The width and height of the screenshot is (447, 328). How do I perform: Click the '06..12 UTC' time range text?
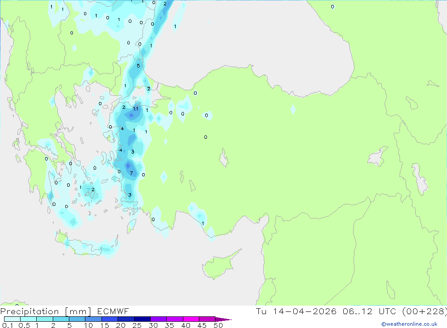pyautogui.click(x=370, y=311)
